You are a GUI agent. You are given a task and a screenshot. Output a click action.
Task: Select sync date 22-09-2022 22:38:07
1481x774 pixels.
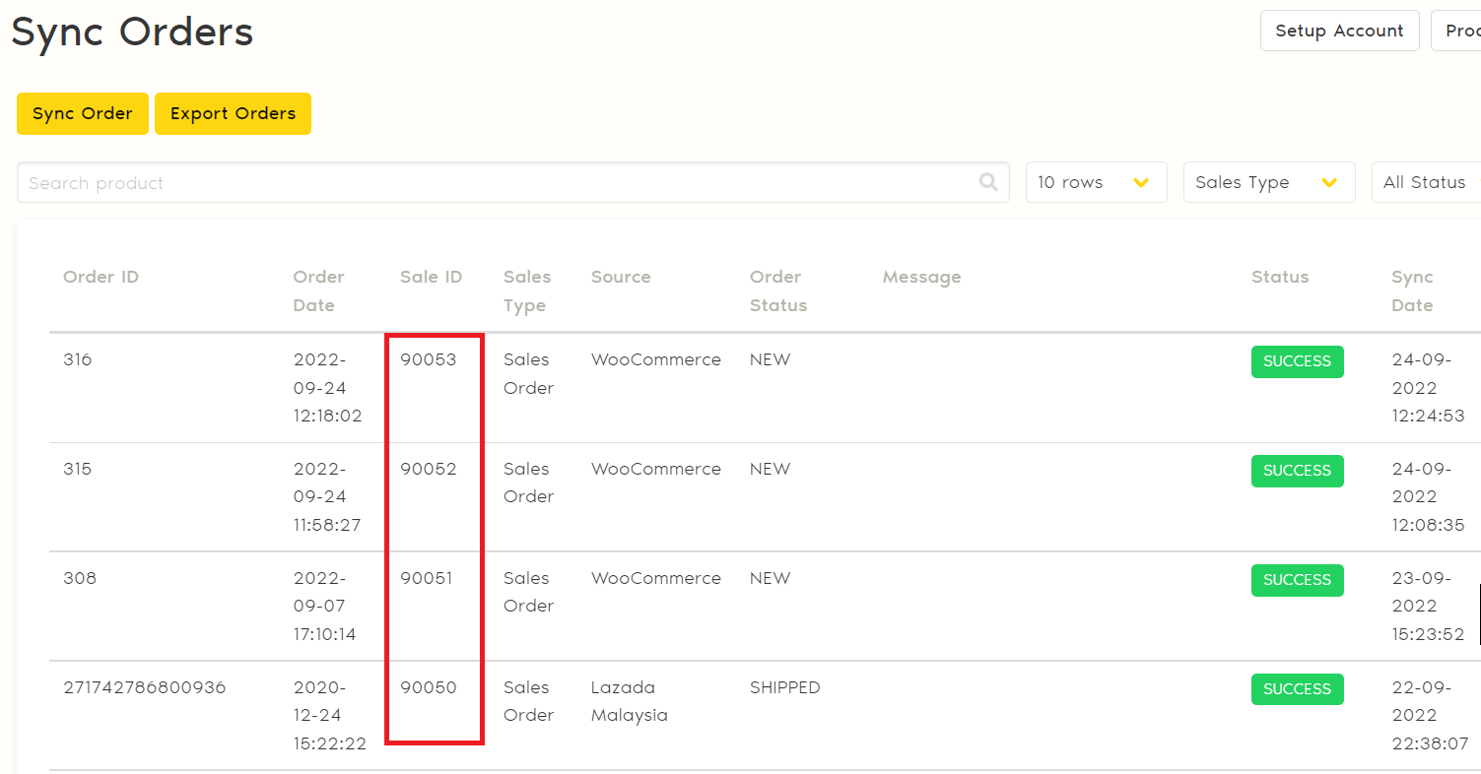pyautogui.click(x=1430, y=716)
